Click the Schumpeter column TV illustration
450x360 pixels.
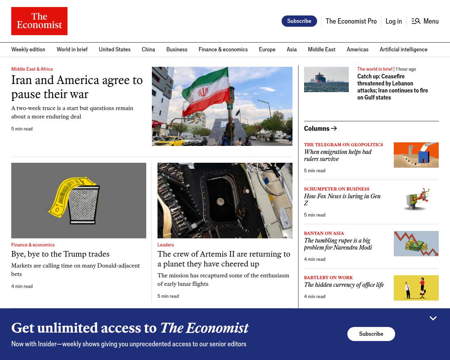pyautogui.click(x=416, y=199)
